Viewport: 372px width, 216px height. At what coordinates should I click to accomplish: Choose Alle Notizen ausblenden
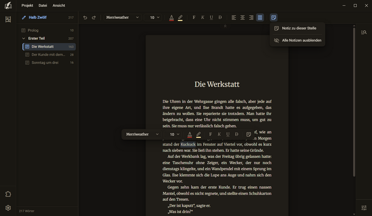pos(297,40)
